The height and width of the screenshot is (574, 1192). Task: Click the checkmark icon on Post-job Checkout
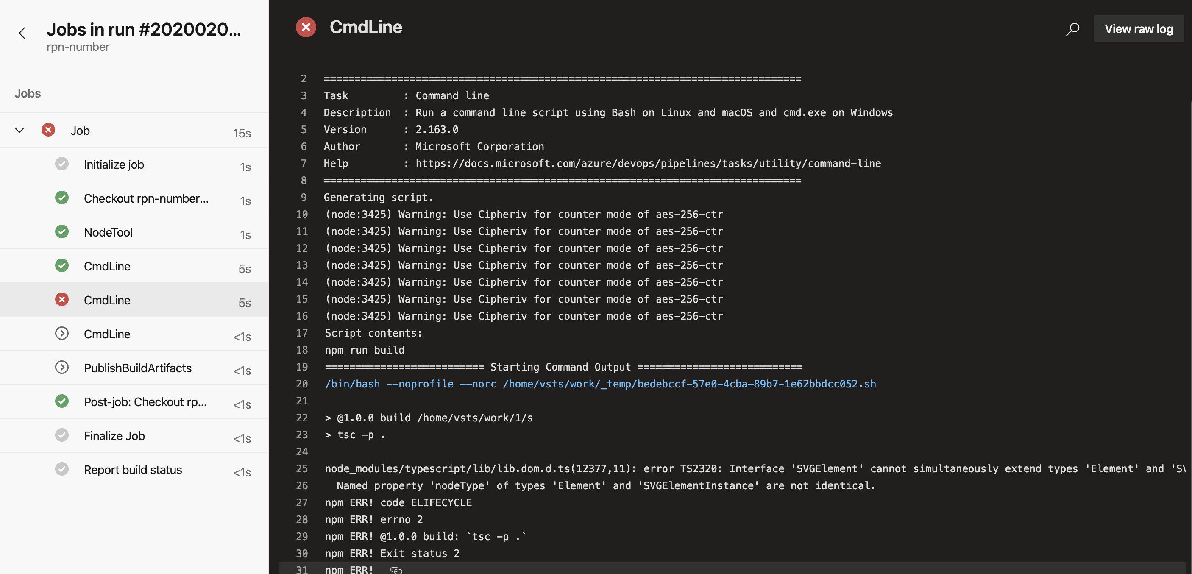point(62,401)
